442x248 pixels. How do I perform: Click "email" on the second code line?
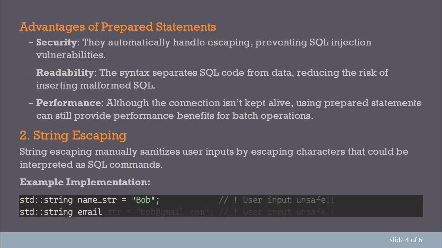90,212
